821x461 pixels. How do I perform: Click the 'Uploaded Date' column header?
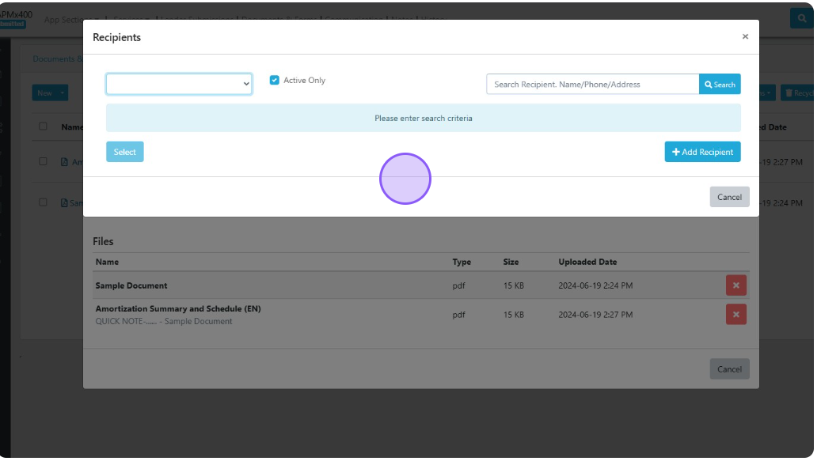tap(587, 262)
